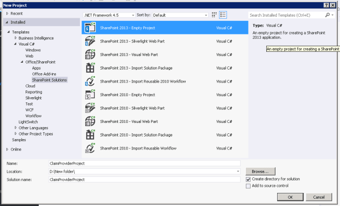340x206 pixels.
Task: Select the Apps category under Office/SharePoint
Action: tap(37, 68)
